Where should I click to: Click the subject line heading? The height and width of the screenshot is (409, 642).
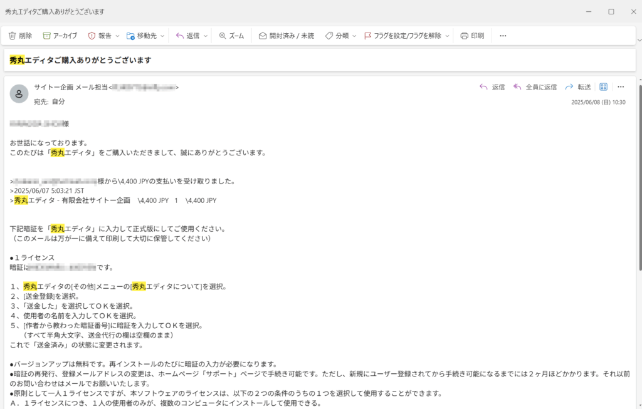[81, 60]
